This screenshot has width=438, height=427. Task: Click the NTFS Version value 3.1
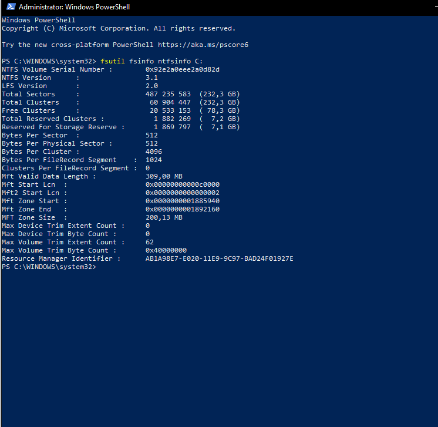pyautogui.click(x=151, y=78)
